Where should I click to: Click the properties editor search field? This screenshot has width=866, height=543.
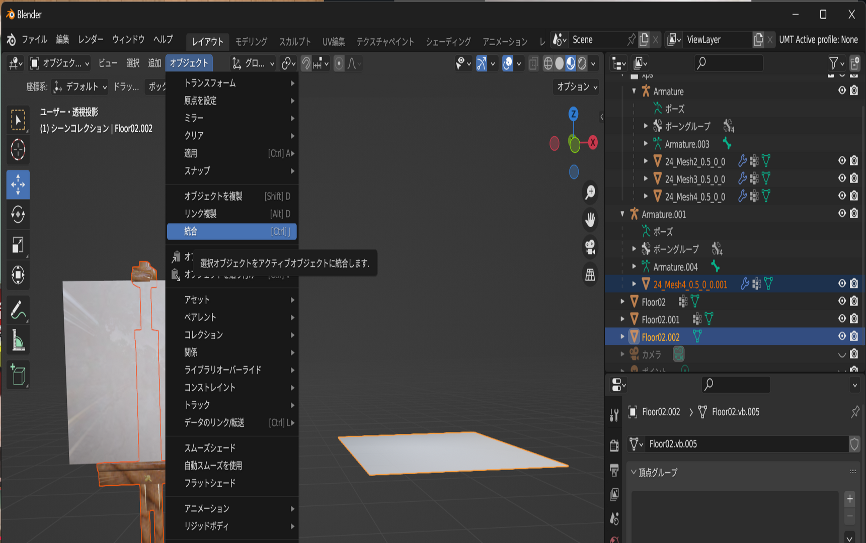coord(736,385)
